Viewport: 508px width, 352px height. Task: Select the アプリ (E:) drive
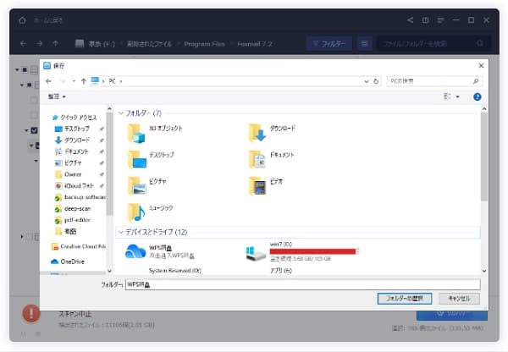[x=281, y=271]
